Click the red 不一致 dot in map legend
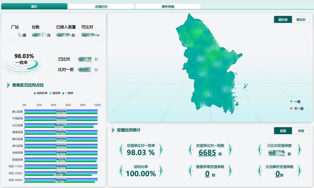Screen dimensions: 314x188 coord(291,108)
